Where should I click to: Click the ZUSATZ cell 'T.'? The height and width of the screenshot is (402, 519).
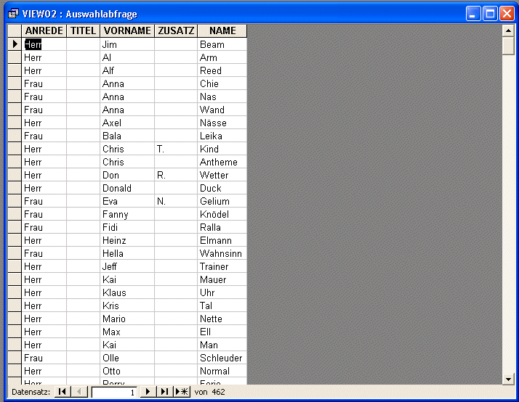point(176,149)
